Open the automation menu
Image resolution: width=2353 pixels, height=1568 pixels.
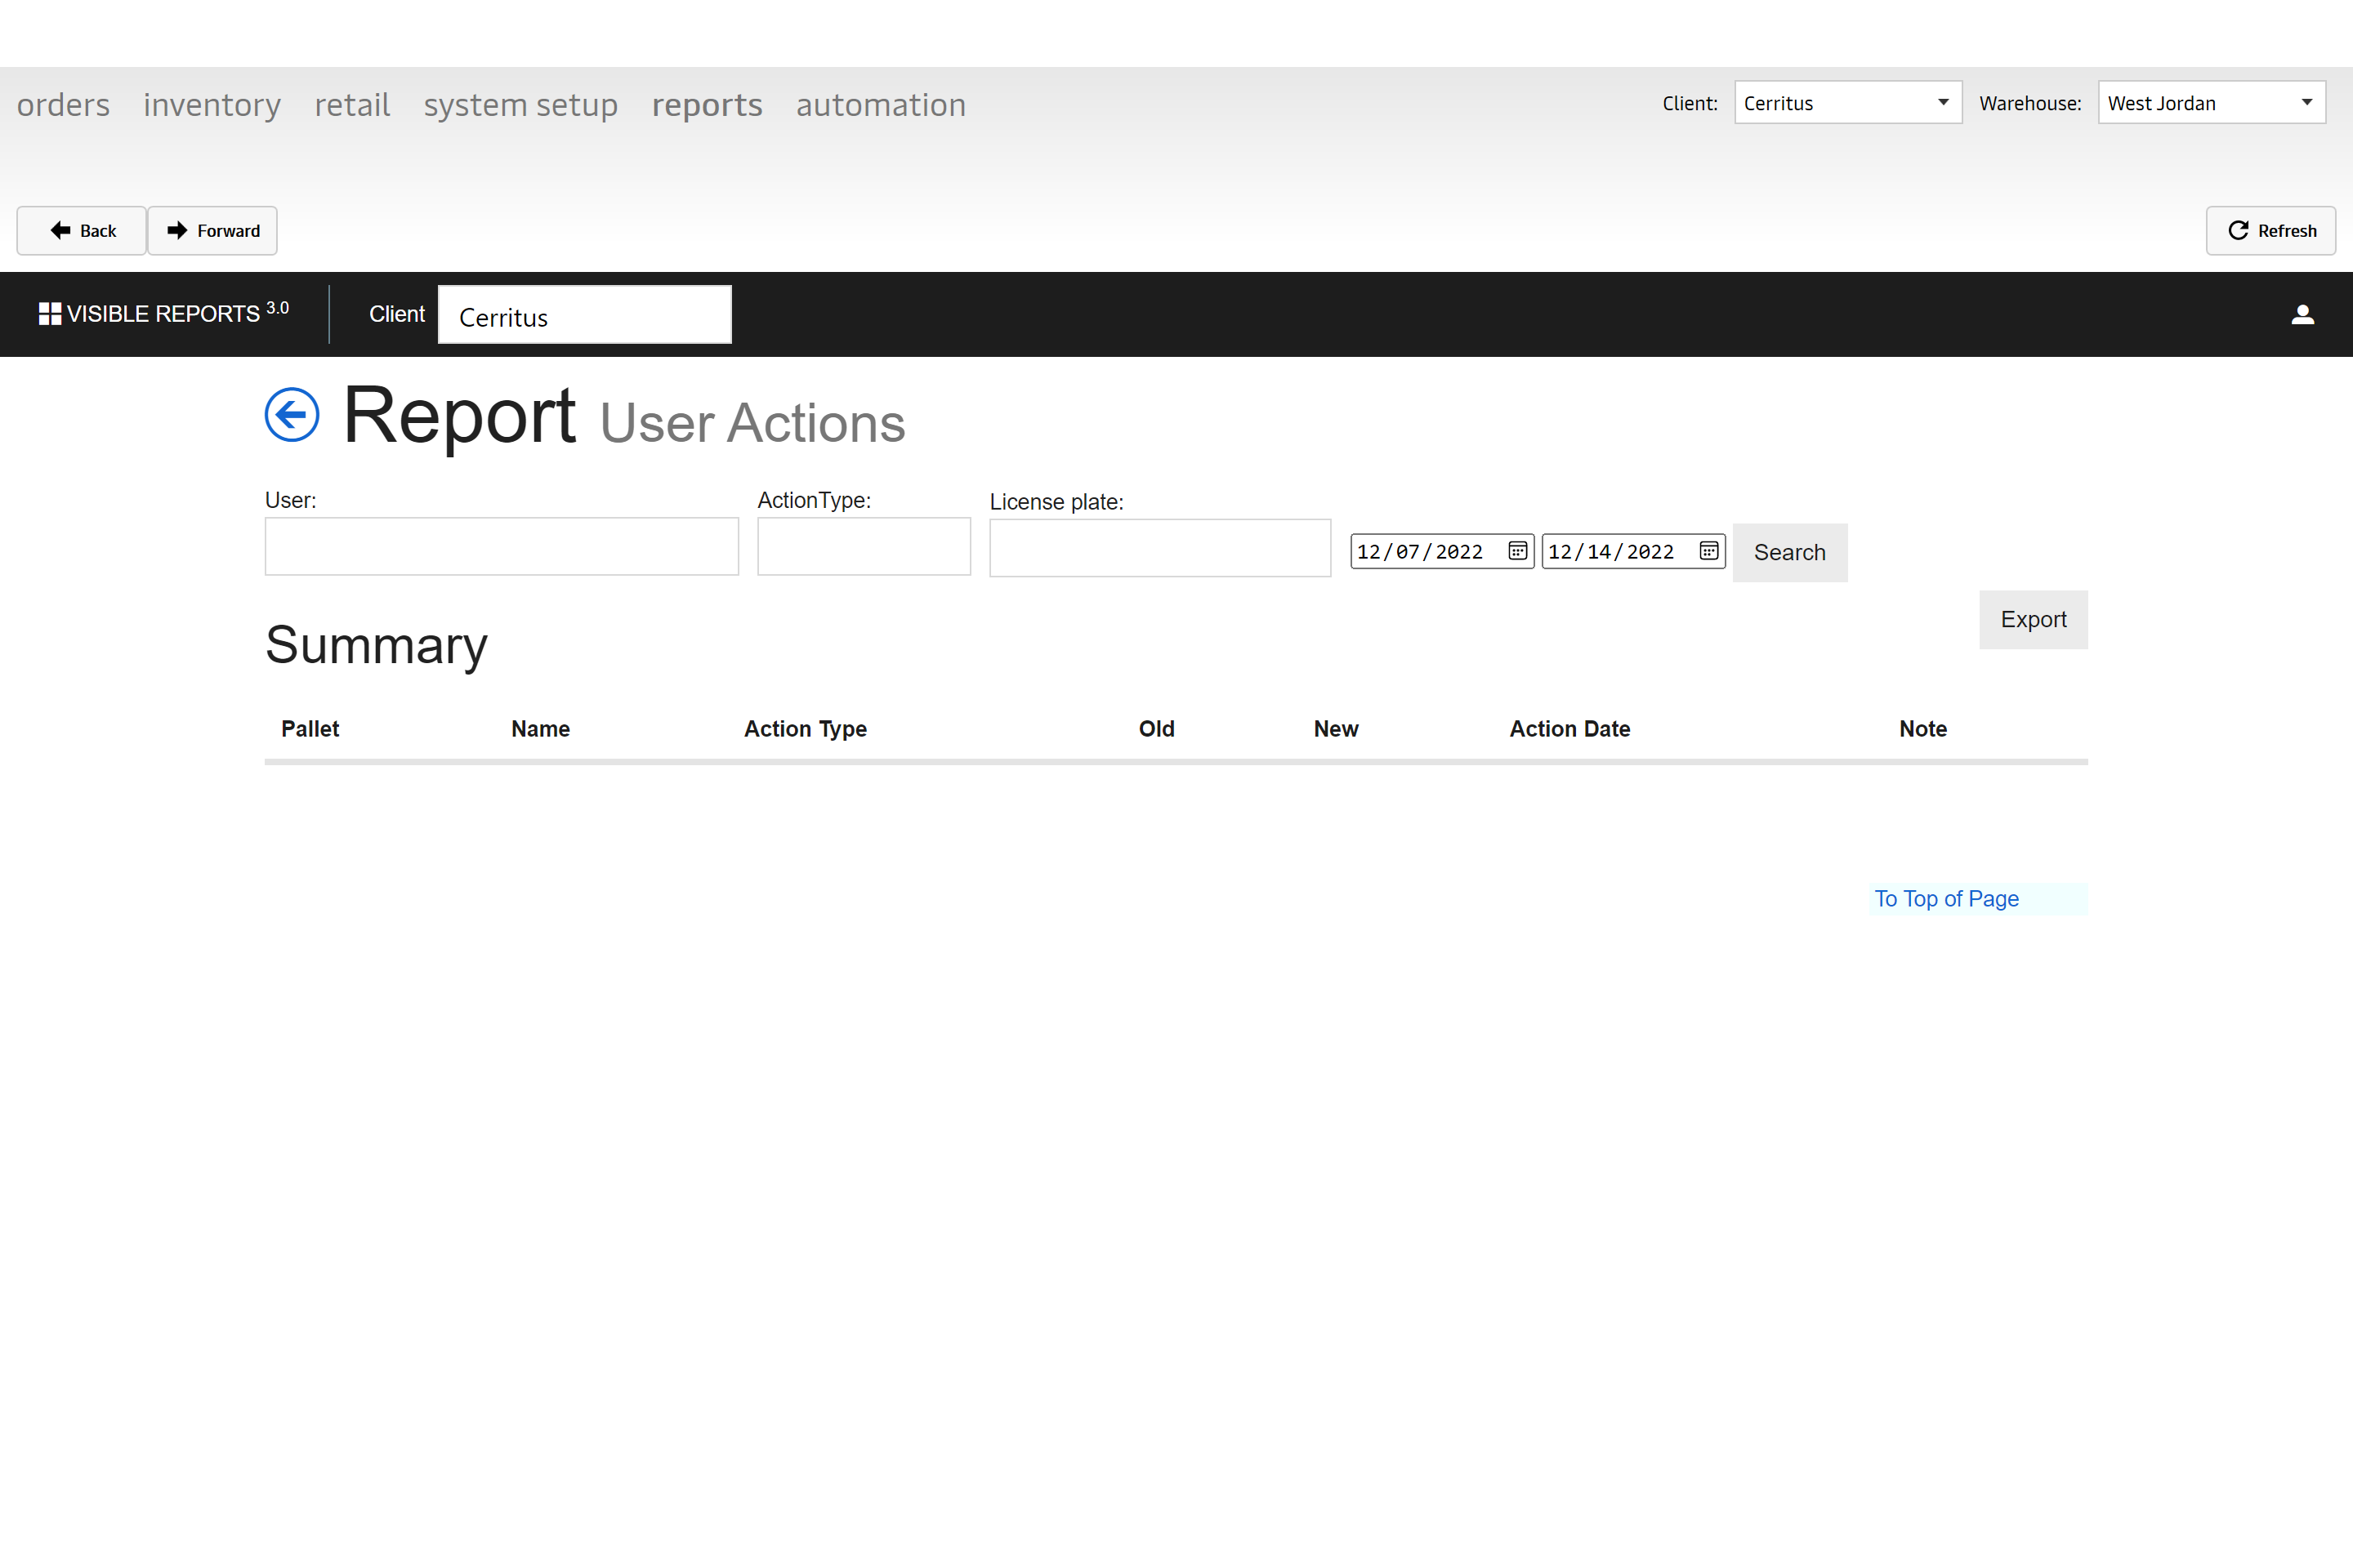click(x=882, y=105)
